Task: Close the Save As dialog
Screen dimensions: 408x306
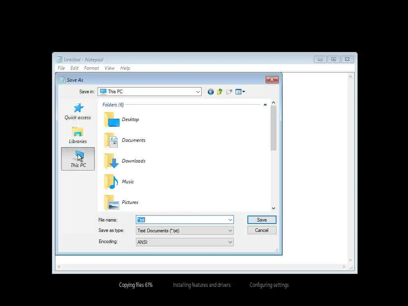Action: [272, 80]
